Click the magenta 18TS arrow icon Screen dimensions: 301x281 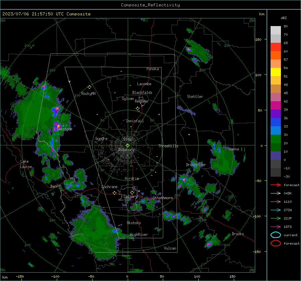pyautogui.click(x=276, y=227)
